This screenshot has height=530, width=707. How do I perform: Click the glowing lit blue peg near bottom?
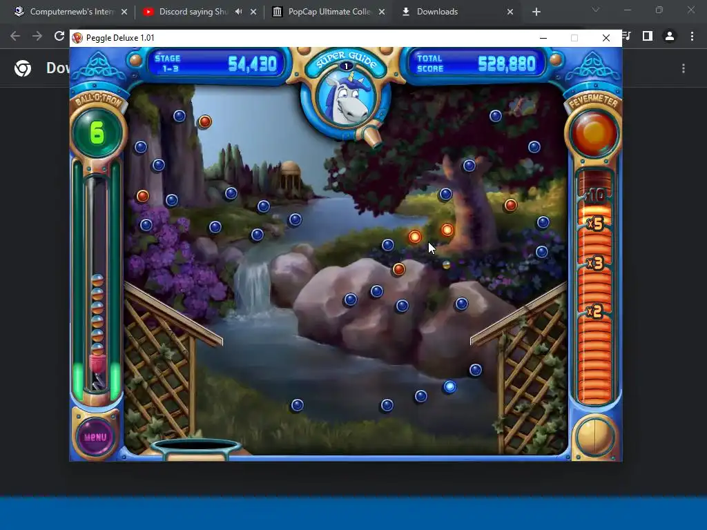coord(449,386)
